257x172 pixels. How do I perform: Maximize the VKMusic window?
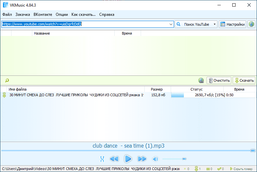pyautogui.click(x=234, y=5)
